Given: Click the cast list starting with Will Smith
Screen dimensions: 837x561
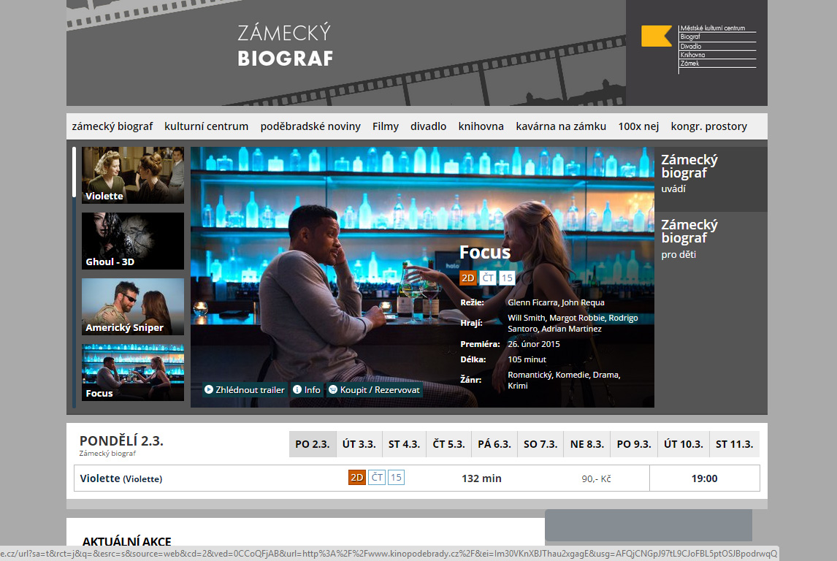Looking at the screenshot, I should tap(573, 324).
